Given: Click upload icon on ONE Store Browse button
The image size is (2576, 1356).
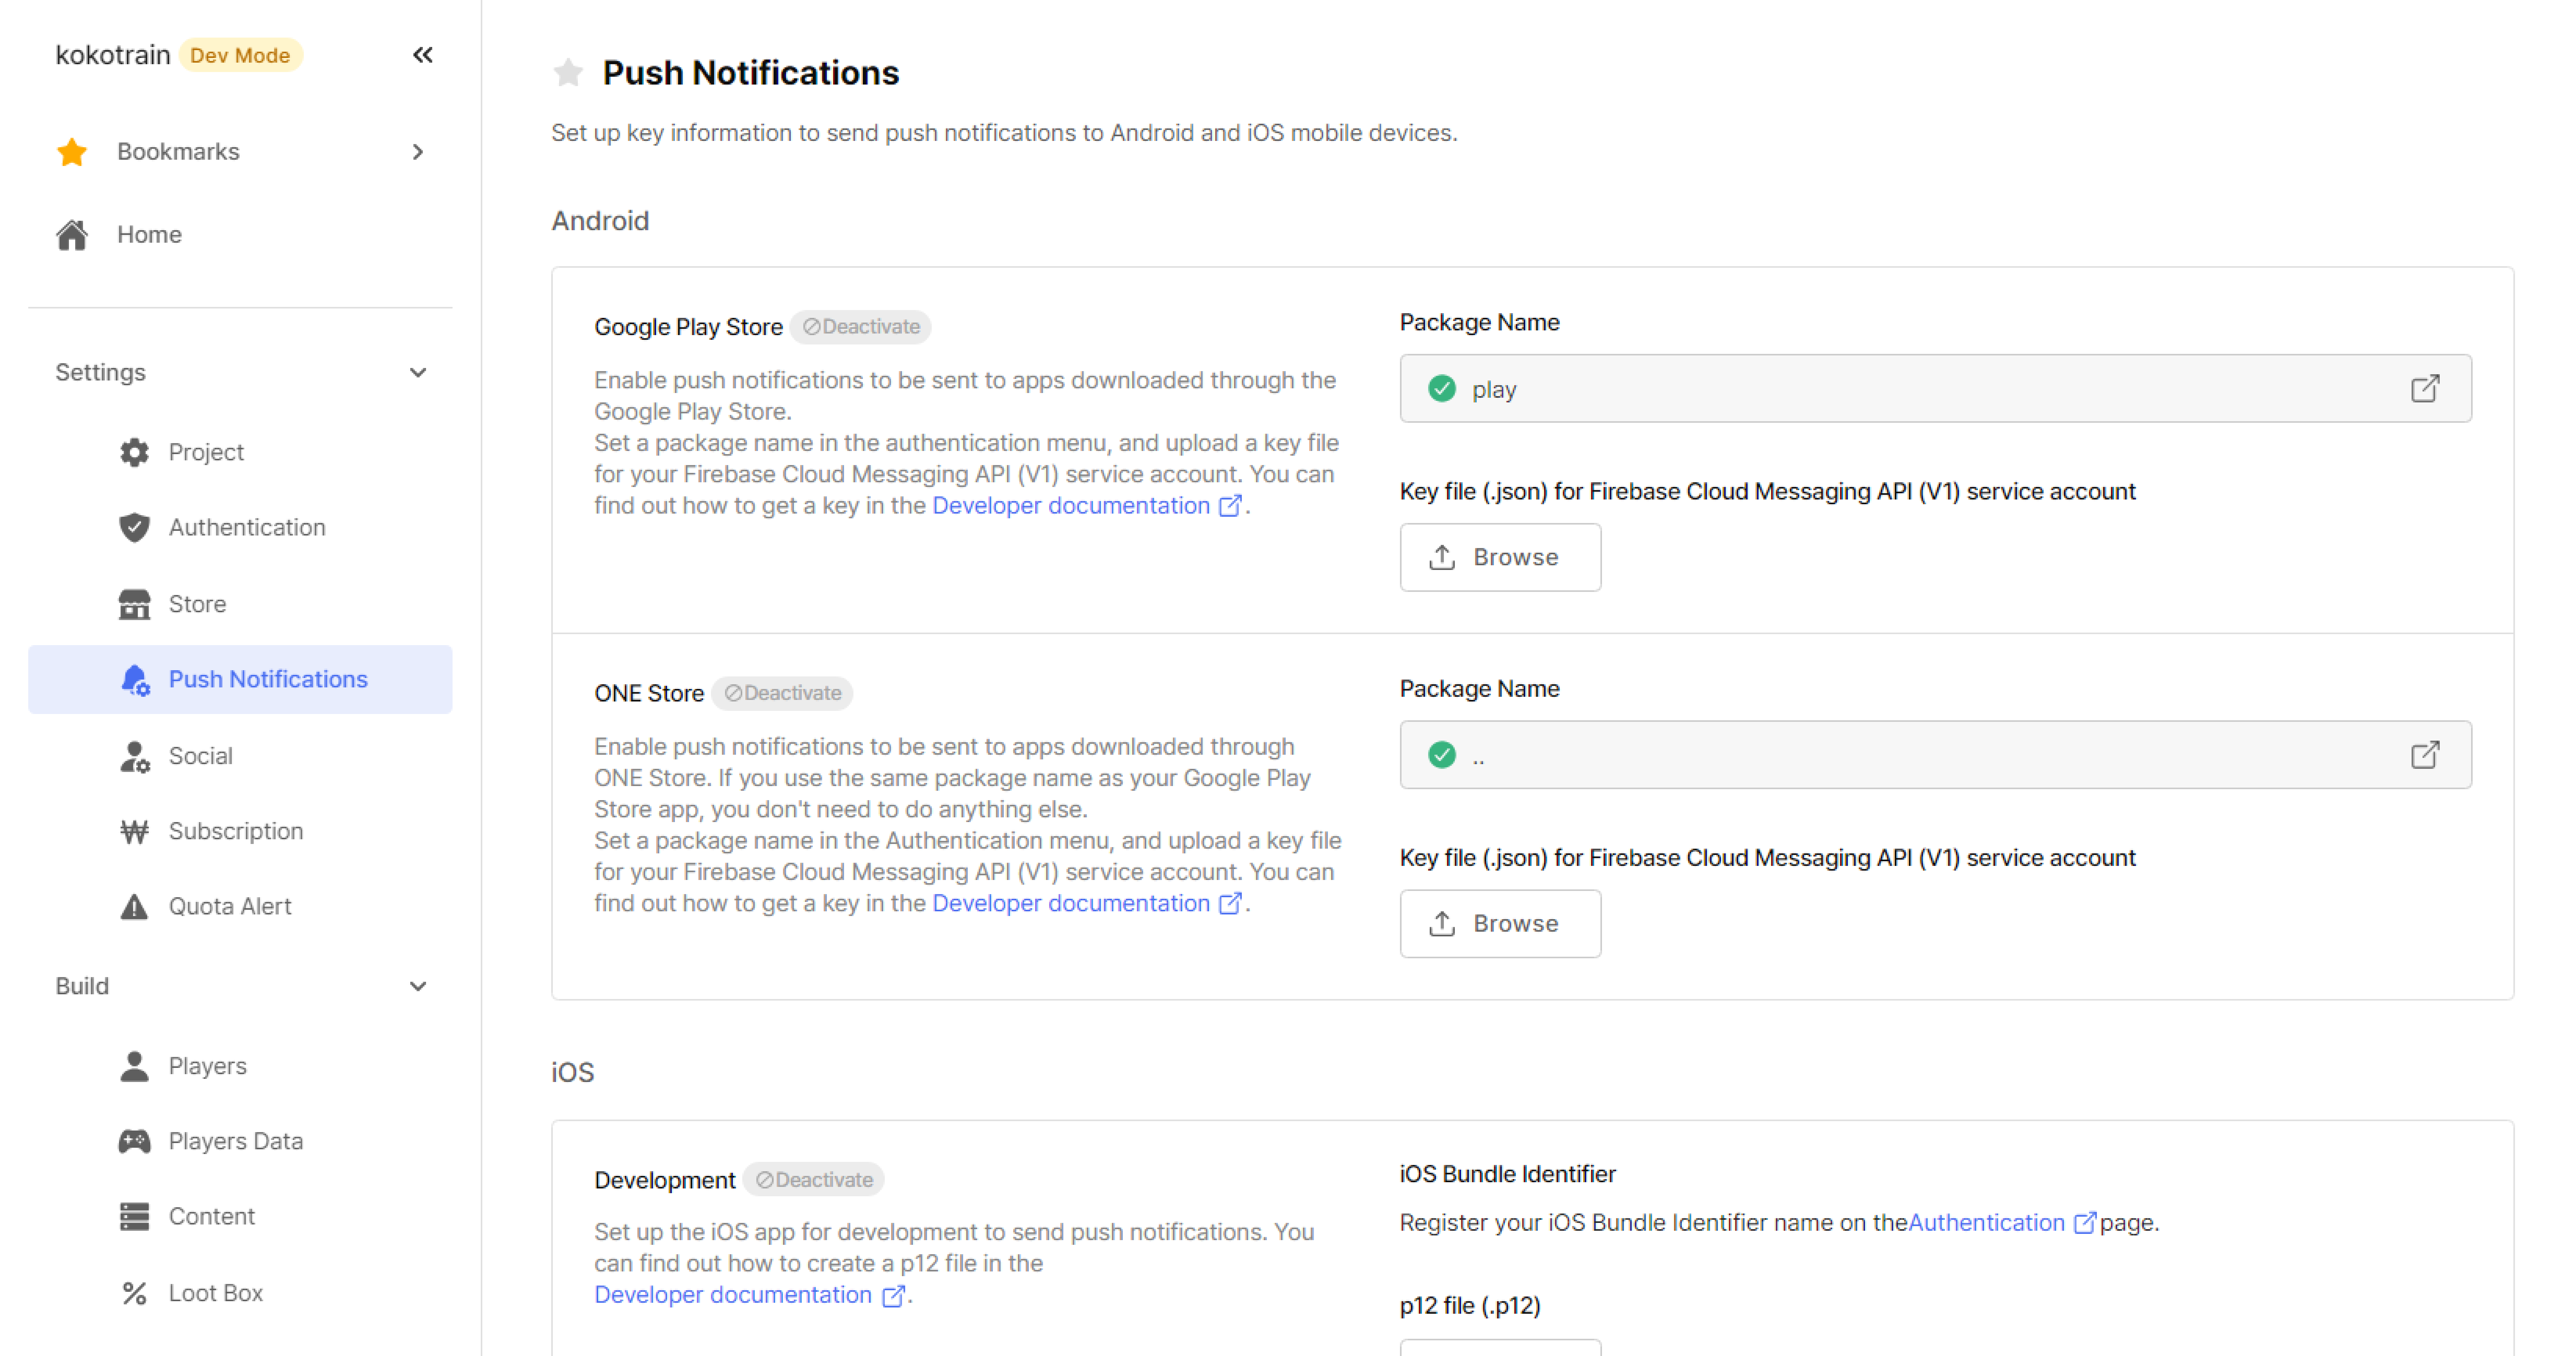Looking at the screenshot, I should point(1442,923).
